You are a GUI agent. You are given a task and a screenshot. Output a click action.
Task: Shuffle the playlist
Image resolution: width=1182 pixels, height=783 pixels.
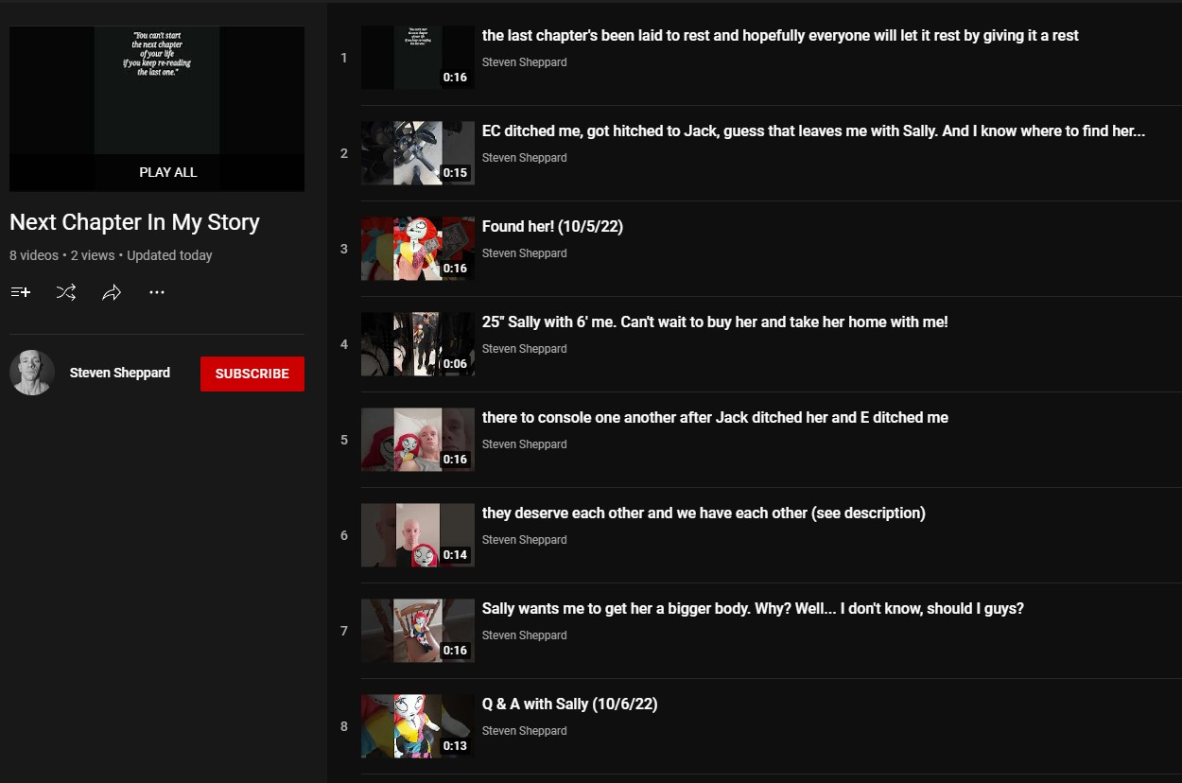[66, 293]
